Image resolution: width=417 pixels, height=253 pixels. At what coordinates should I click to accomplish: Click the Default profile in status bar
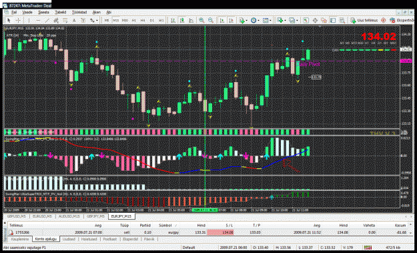click(x=189, y=248)
